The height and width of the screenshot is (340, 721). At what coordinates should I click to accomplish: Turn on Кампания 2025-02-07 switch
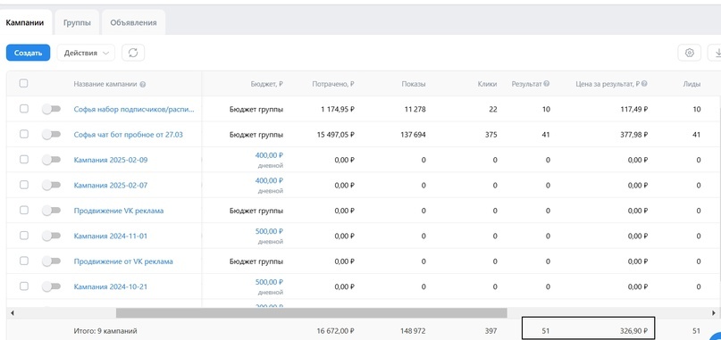click(x=51, y=185)
